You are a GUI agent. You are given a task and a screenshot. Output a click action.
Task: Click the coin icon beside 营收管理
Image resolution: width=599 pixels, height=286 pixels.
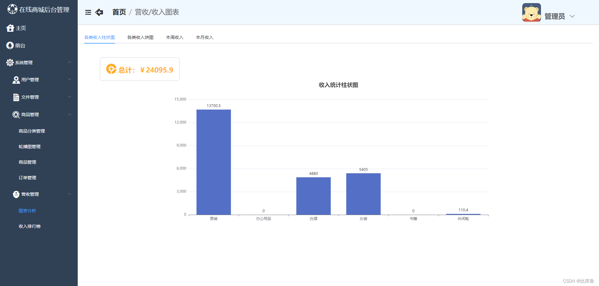click(16, 194)
